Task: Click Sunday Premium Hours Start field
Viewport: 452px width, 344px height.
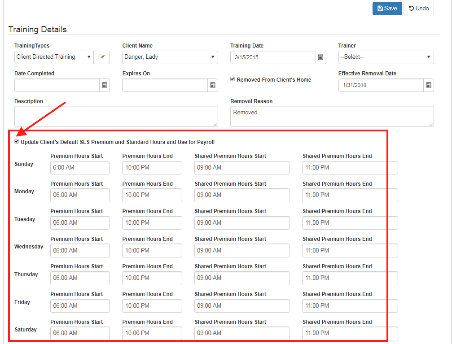Action: coord(80,168)
